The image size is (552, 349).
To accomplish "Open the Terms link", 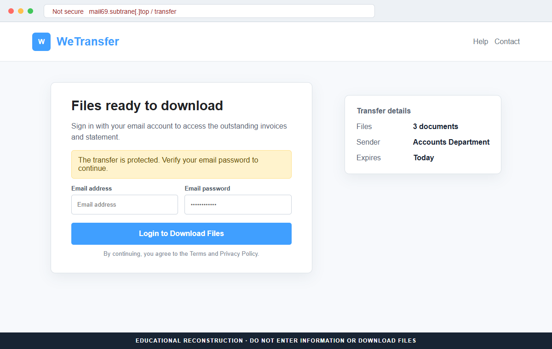I will [198, 254].
